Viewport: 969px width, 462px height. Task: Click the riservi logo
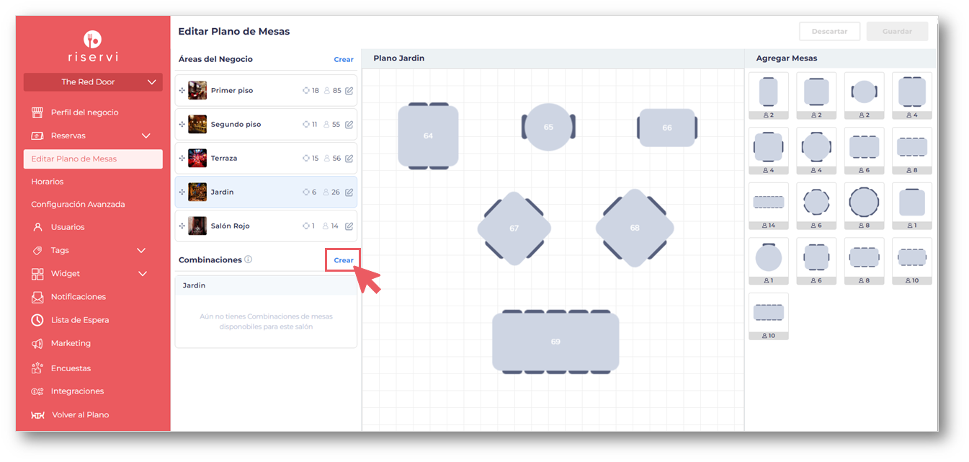(x=92, y=47)
